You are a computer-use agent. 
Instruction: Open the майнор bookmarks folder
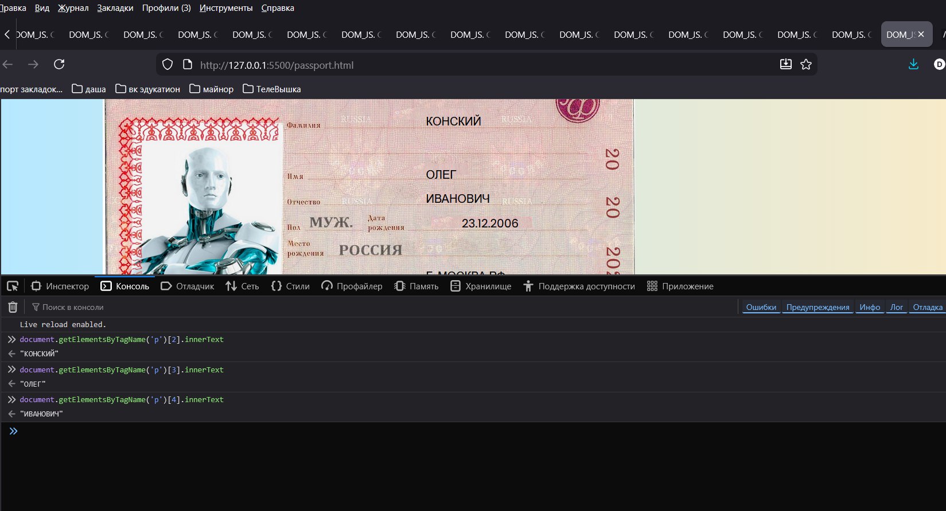tap(212, 89)
